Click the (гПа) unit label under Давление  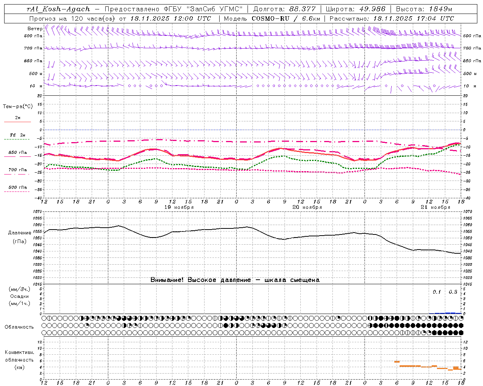(x=20, y=242)
